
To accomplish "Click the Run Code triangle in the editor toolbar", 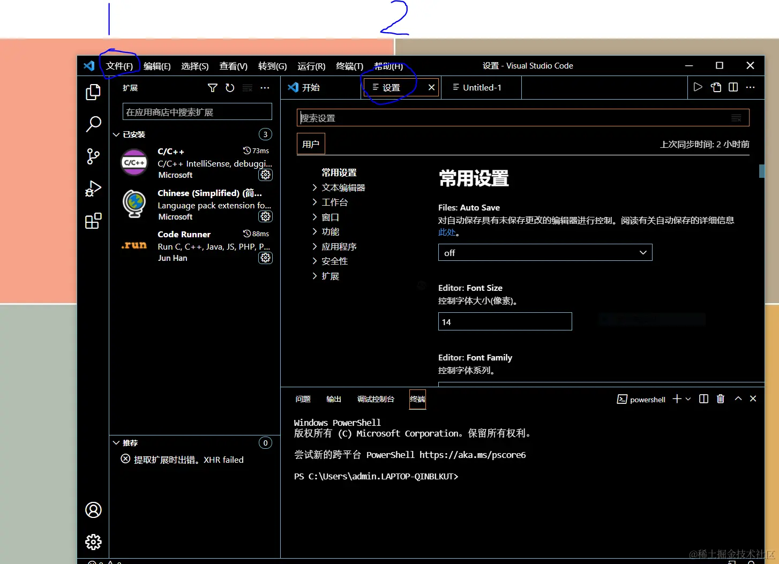I will (x=698, y=87).
